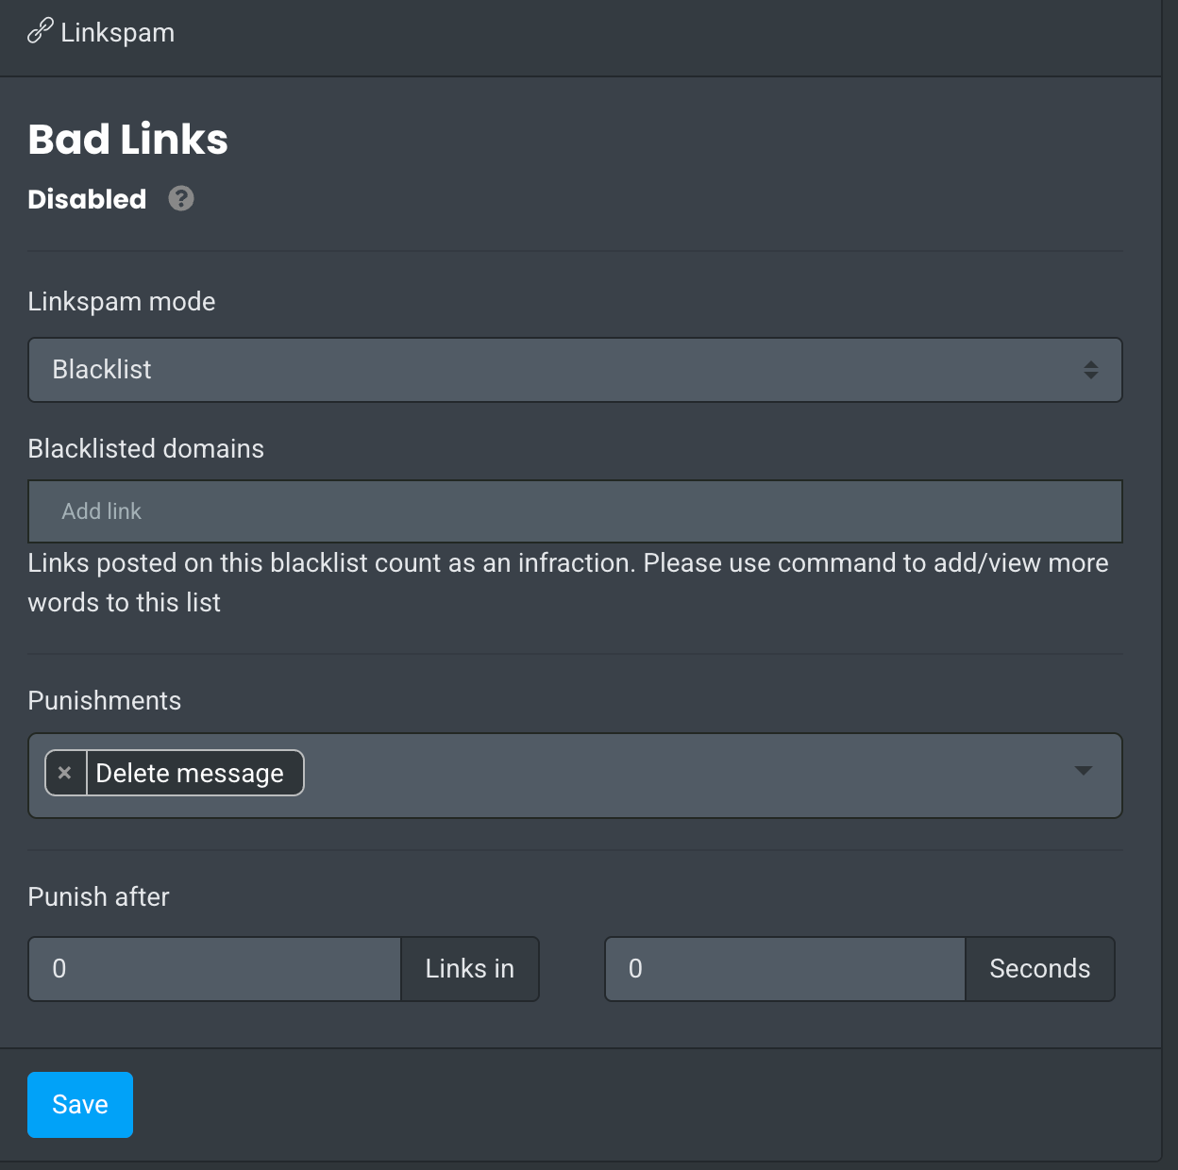Click the chain link icon beside Linkspam
The height and width of the screenshot is (1170, 1178).
pyautogui.click(x=40, y=32)
